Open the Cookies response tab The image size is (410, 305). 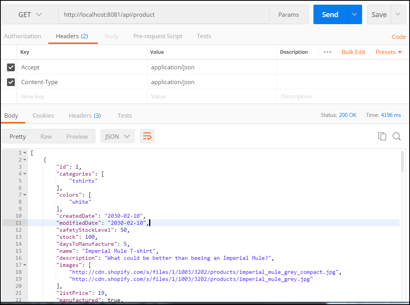43,115
